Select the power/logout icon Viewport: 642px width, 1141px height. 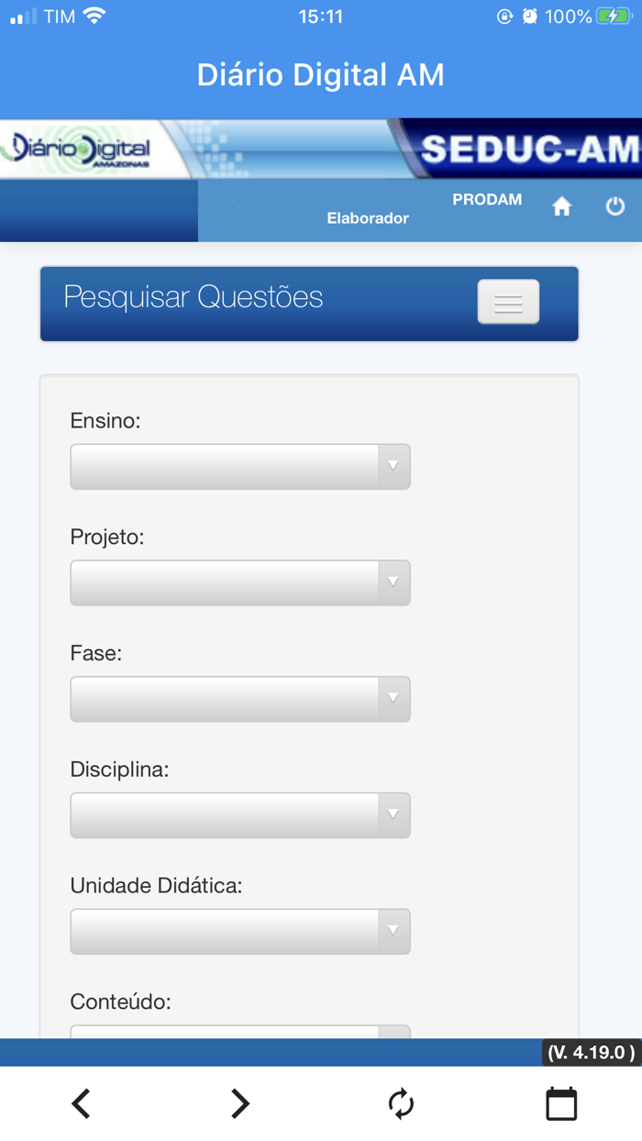click(616, 206)
